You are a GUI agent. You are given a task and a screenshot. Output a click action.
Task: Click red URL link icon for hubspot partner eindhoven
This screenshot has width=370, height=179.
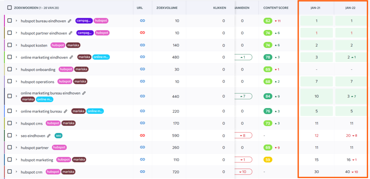[142, 33]
